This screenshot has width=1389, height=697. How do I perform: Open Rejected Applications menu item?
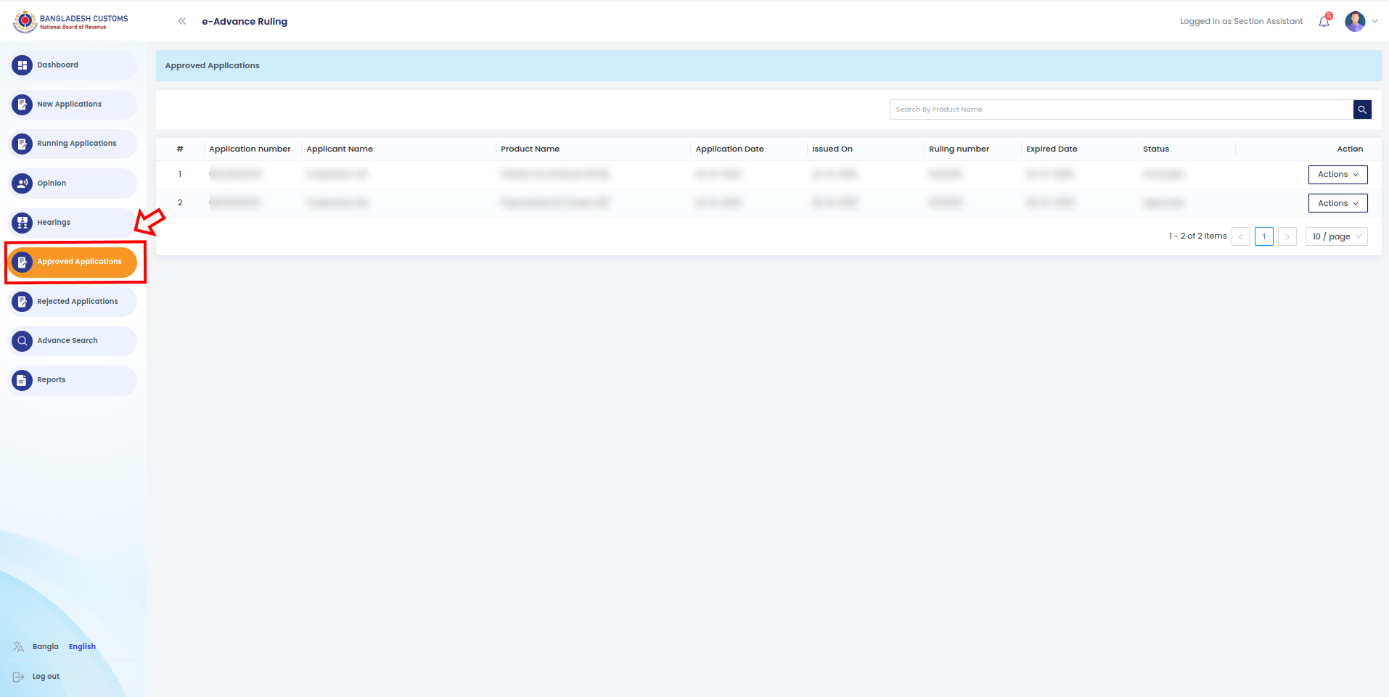73,302
